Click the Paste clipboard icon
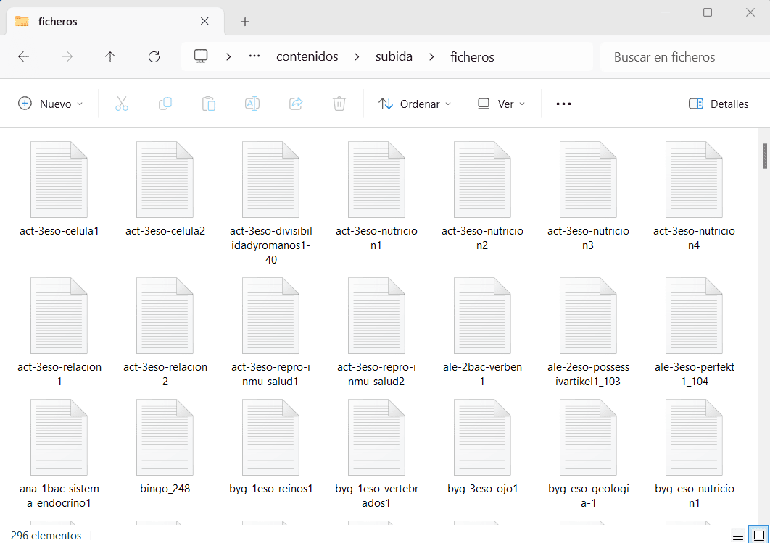This screenshot has height=543, width=770. tap(209, 104)
